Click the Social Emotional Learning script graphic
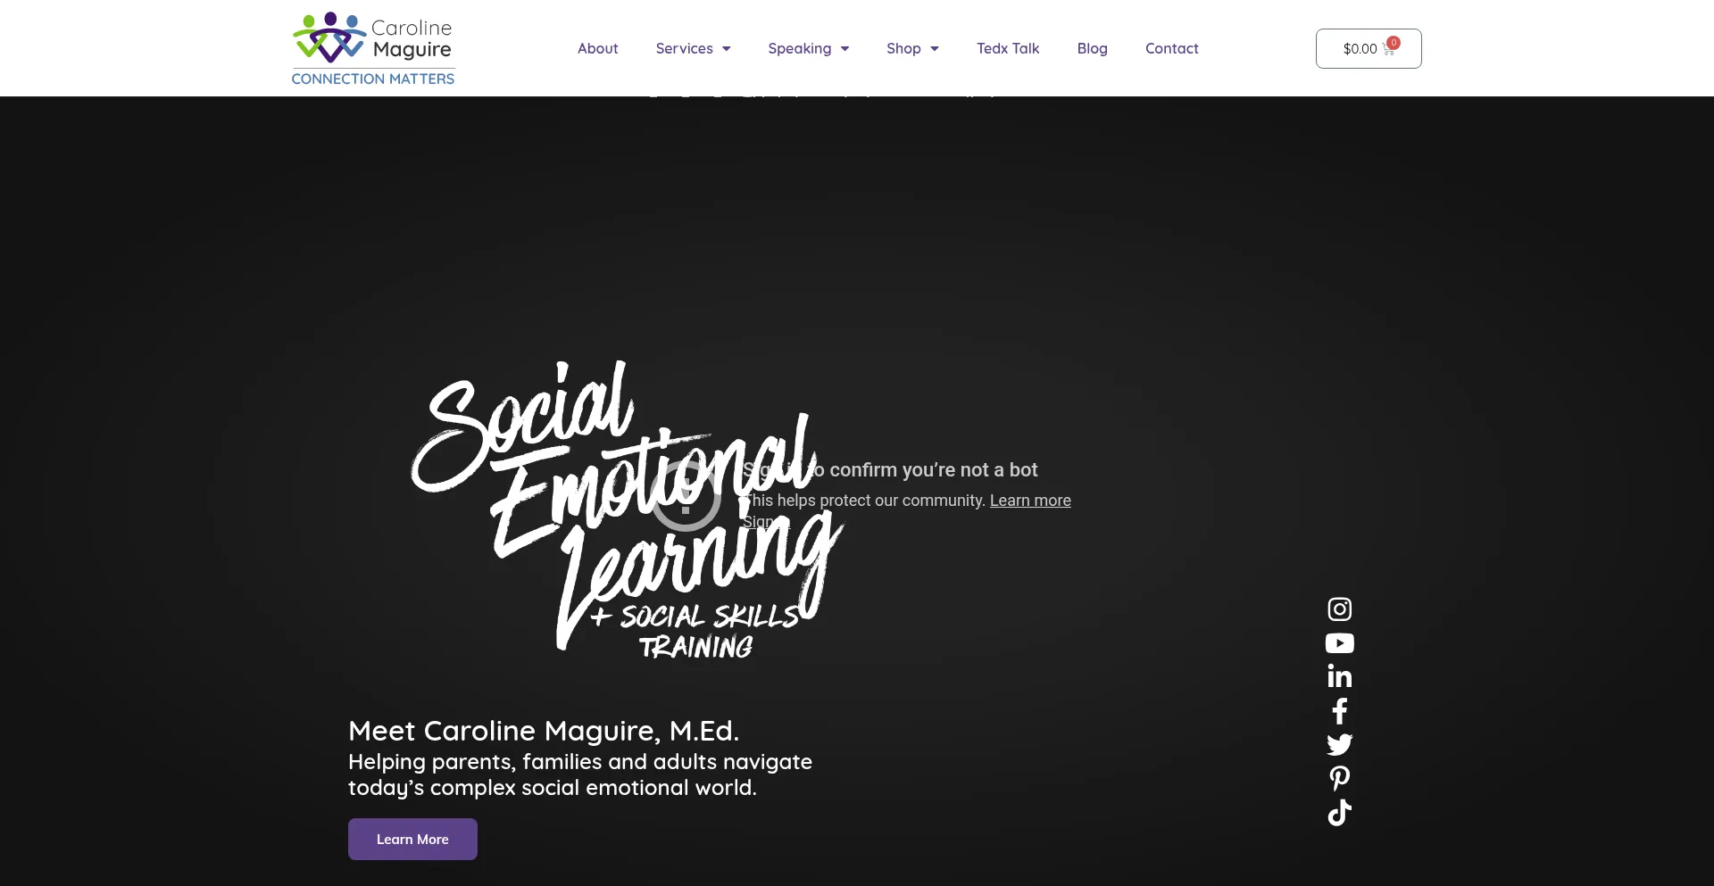The width and height of the screenshot is (1714, 886). click(x=628, y=509)
